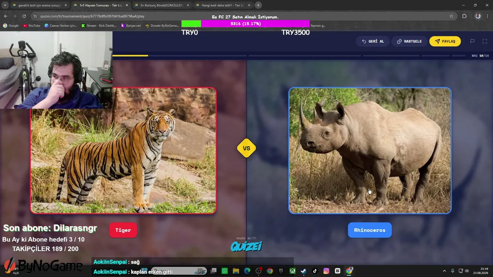
Task: Open the Donate ByNoGame bookmark
Action: coord(162,26)
